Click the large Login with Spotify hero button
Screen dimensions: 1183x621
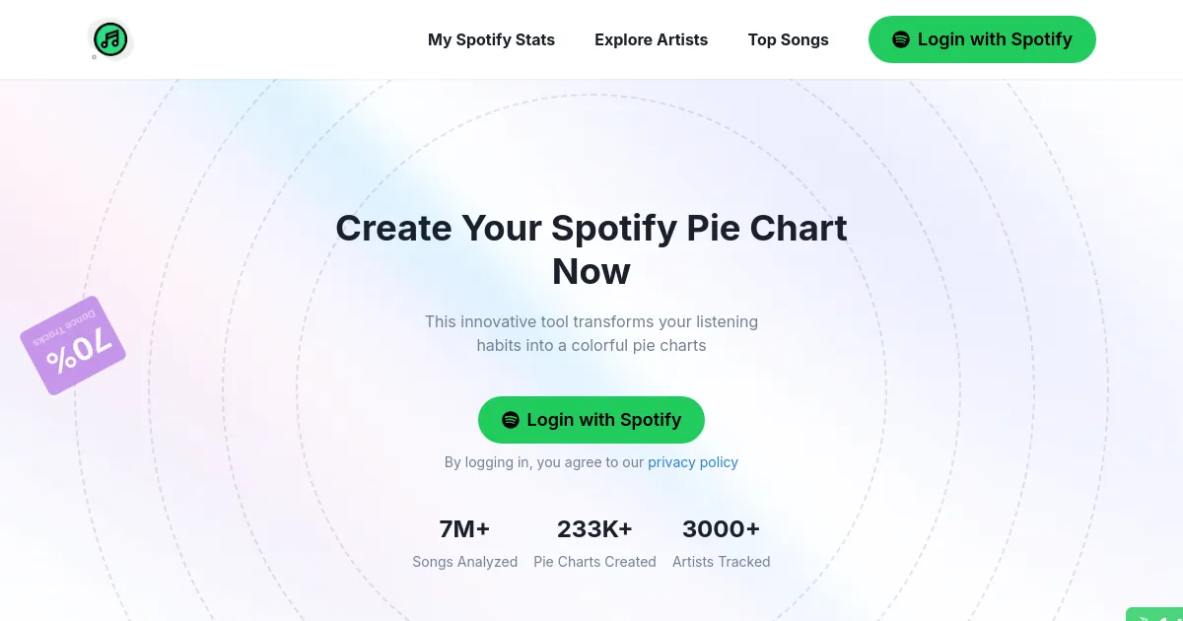click(x=591, y=420)
